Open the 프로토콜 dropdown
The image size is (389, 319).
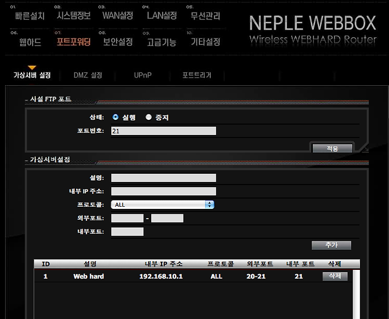(163, 205)
